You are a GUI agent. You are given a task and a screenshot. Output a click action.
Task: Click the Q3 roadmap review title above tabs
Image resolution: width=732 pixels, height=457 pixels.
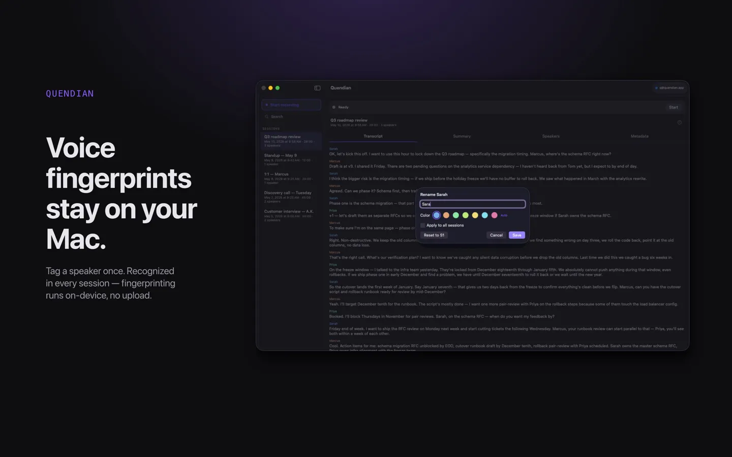coord(349,120)
